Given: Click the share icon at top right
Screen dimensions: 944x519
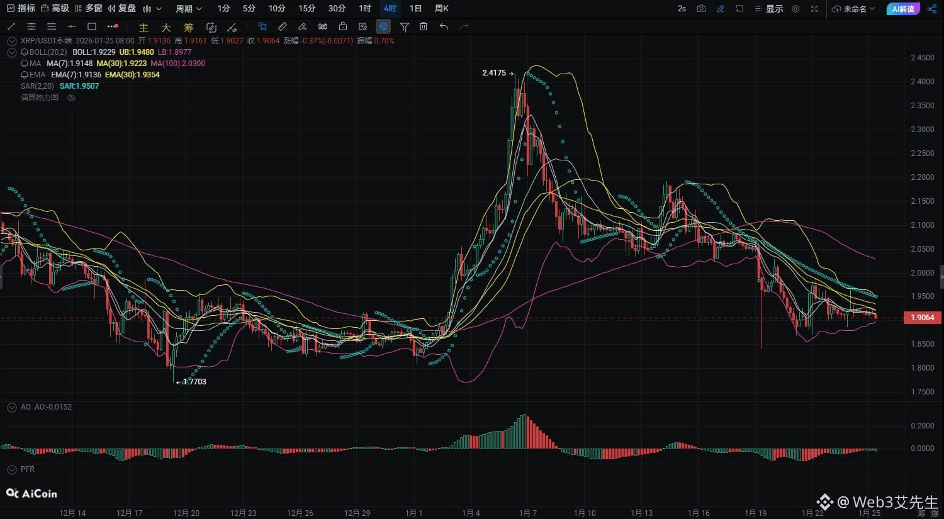Looking at the screenshot, I should tap(931, 9).
